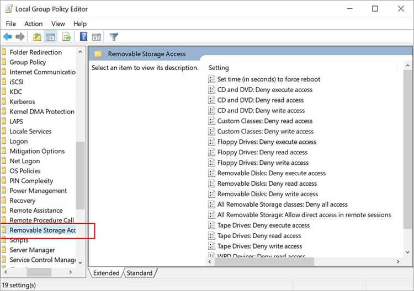Click the Forward arrow toolbar icon
414x291 pixels.
(20, 36)
